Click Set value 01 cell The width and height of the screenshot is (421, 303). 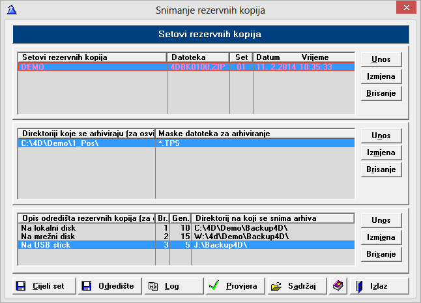tap(241, 67)
